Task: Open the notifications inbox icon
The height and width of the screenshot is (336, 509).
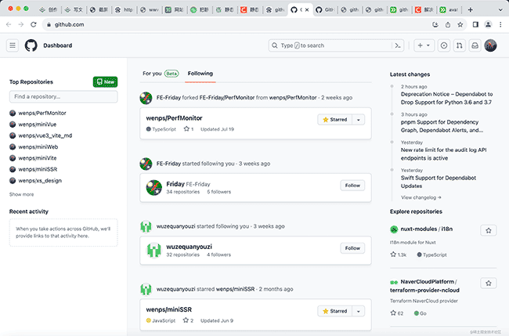Action: pyautogui.click(x=475, y=45)
